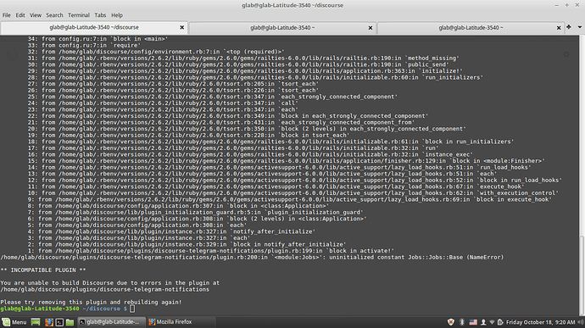Click the terminal vertical scrollbar
This screenshot has height=328, width=585.
[x=582, y=275]
